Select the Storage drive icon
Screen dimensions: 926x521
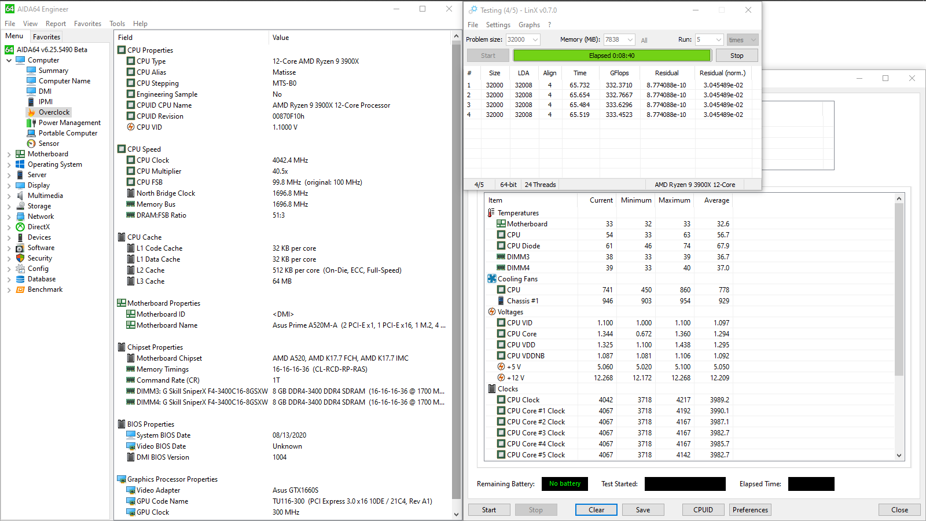point(20,206)
